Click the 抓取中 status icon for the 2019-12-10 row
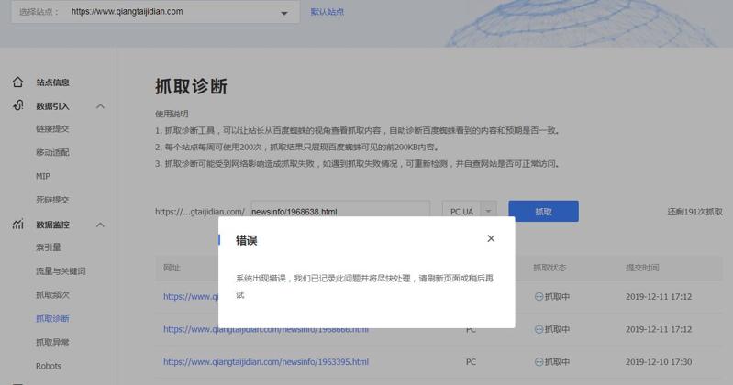The width and height of the screenshot is (733, 385). 539,362
